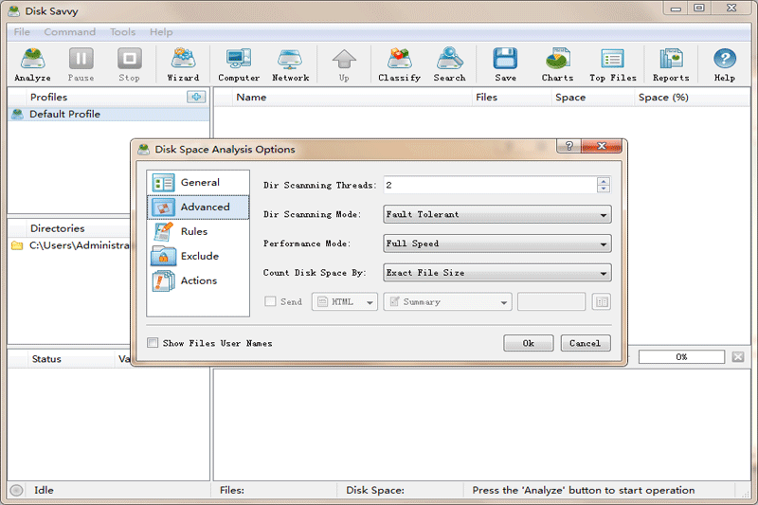The image size is (758, 505).
Task: Add a new profile with plus icon
Action: click(195, 97)
